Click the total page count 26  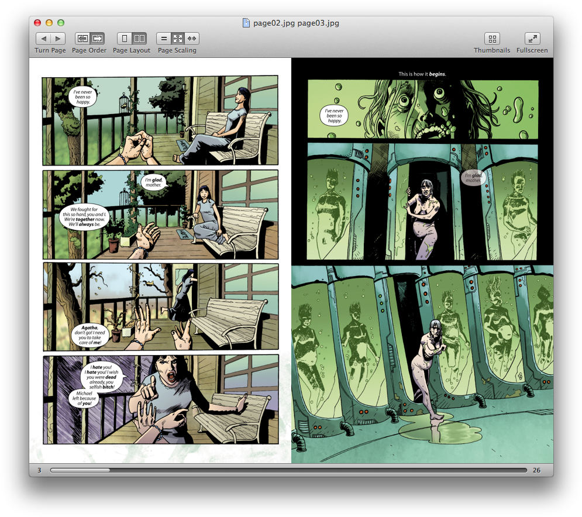tap(537, 470)
